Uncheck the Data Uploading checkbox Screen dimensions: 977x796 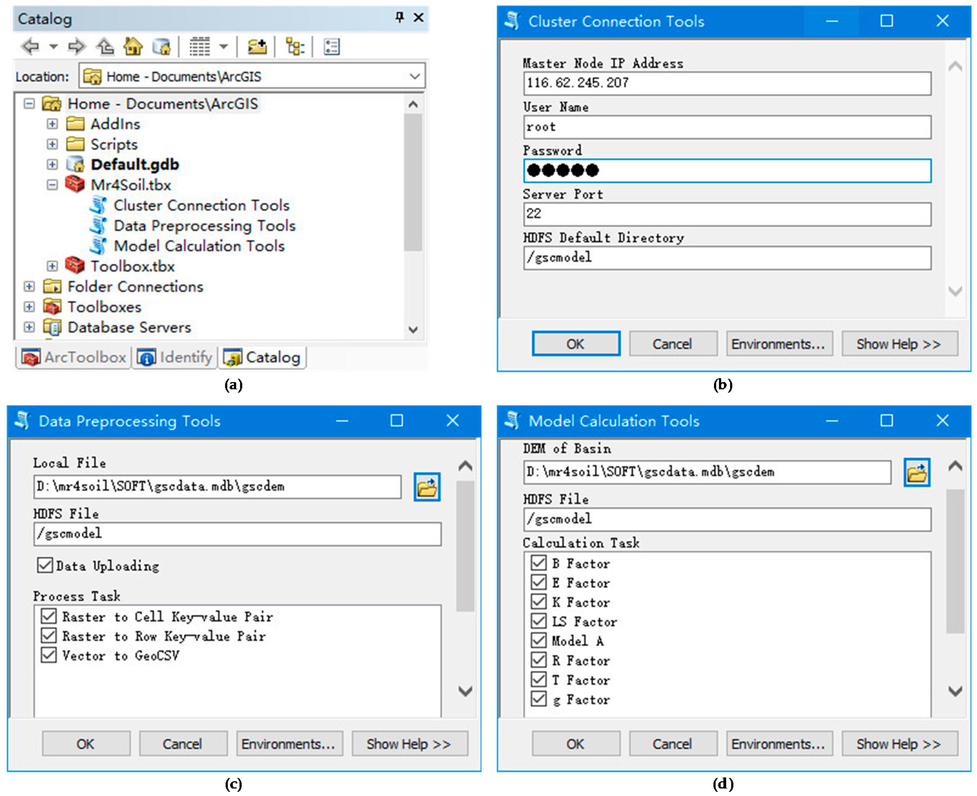[x=45, y=565]
